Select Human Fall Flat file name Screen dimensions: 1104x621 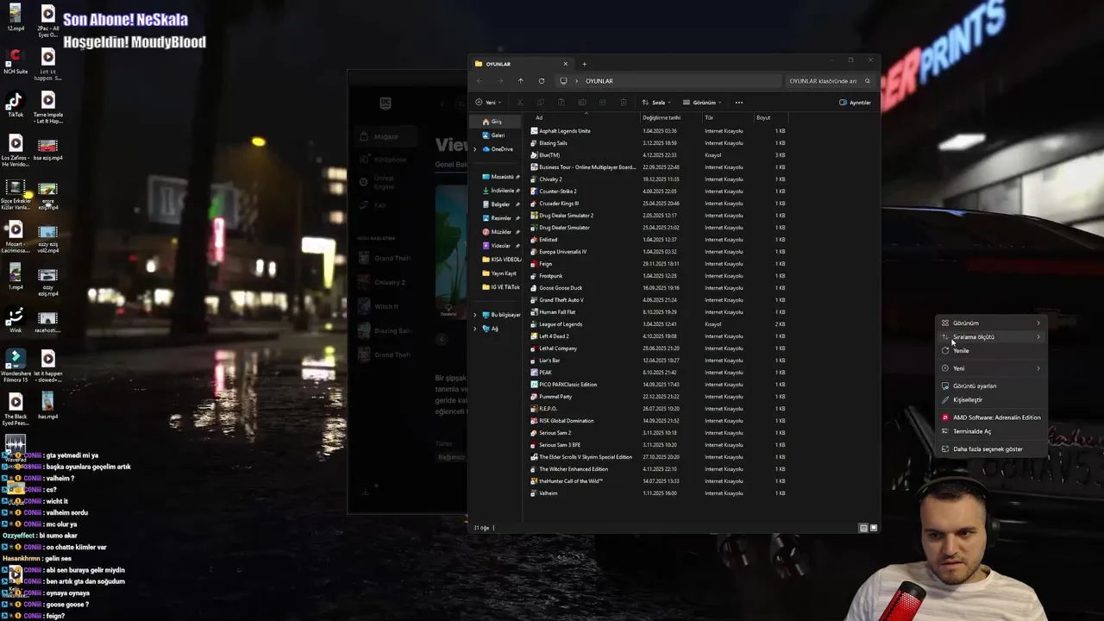click(557, 312)
